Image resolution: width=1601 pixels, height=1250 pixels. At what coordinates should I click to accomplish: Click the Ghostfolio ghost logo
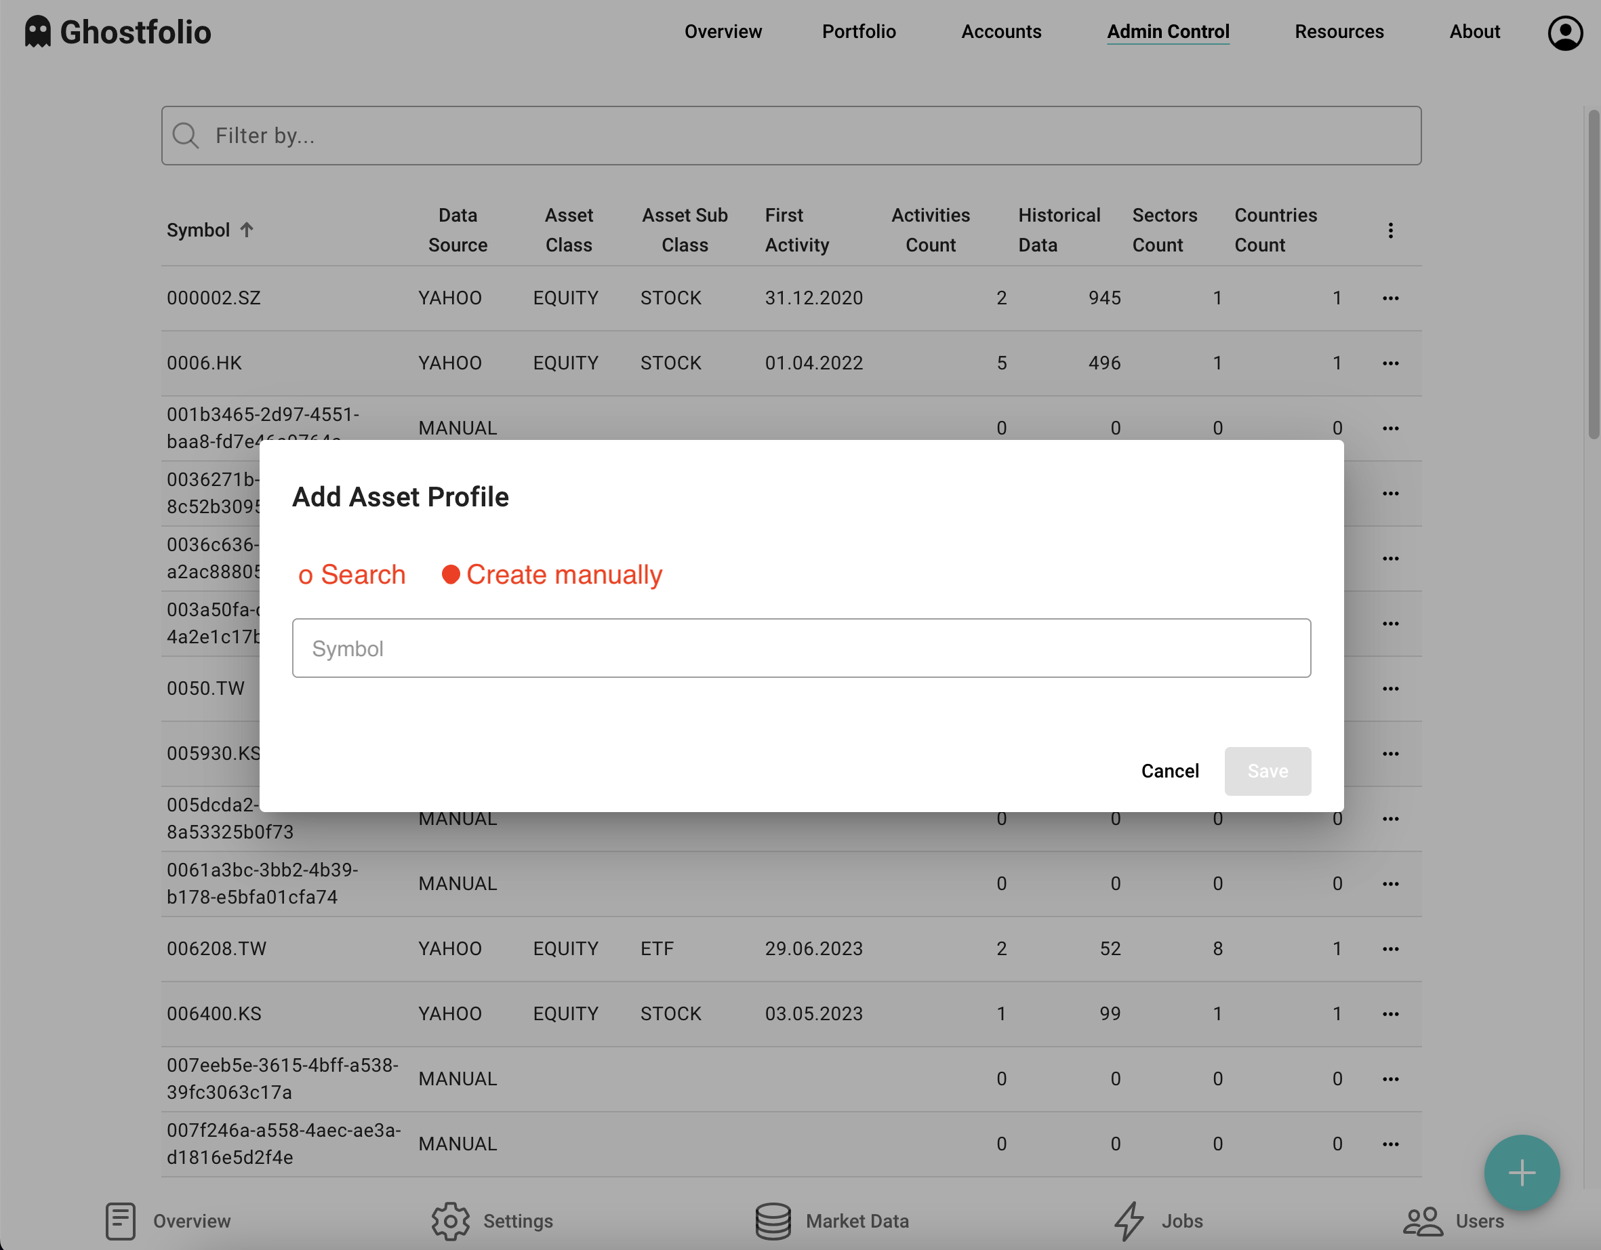click(x=38, y=31)
